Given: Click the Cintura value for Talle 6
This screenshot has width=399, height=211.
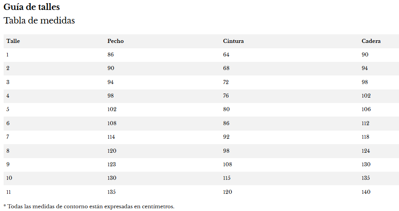Looking at the screenshot, I should (226, 123).
